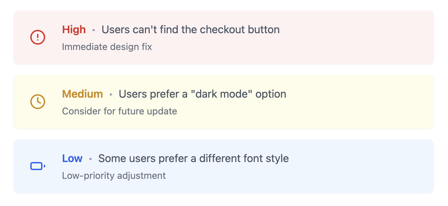Screen dimensions: 448x206
Task: Select the dark mode option feedback title
Action: [202, 94]
